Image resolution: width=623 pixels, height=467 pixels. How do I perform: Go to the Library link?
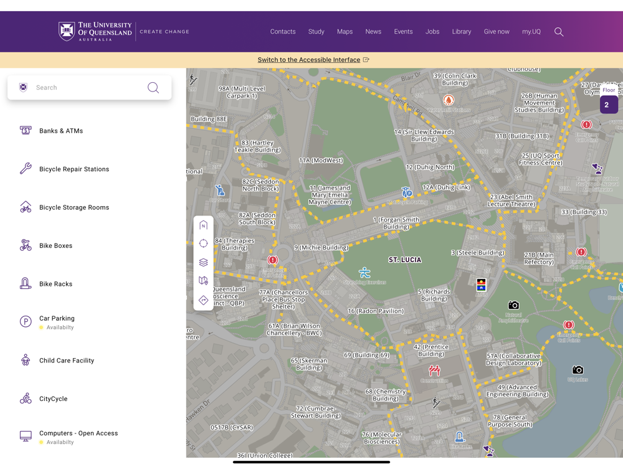(462, 32)
